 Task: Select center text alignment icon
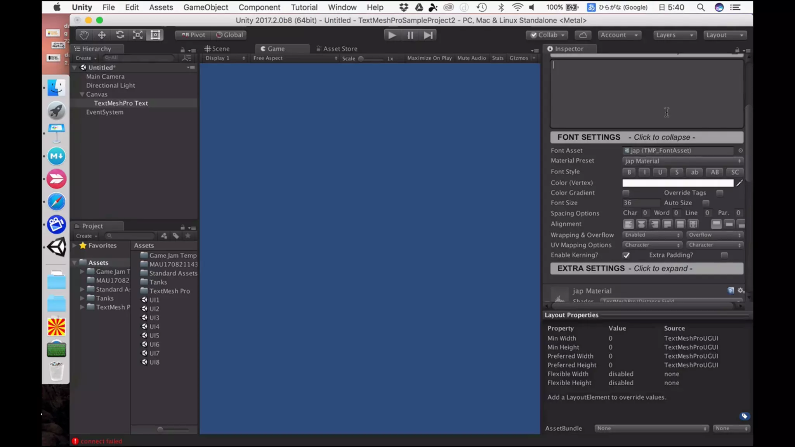(641, 224)
